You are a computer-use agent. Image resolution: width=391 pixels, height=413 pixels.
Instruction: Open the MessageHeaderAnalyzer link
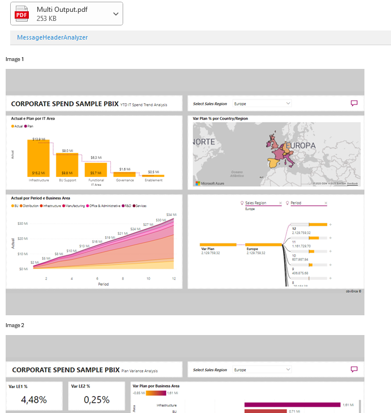[52, 37]
